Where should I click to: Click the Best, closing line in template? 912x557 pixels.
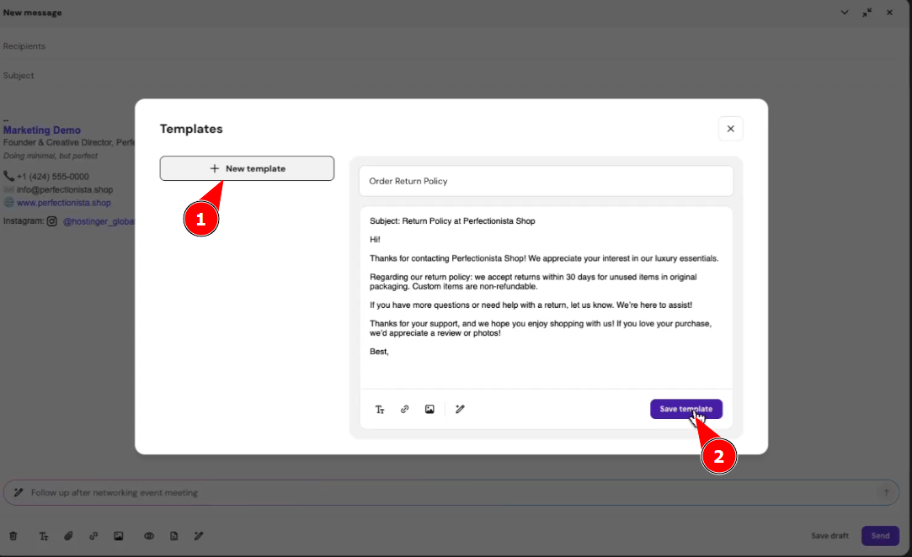pyautogui.click(x=379, y=352)
